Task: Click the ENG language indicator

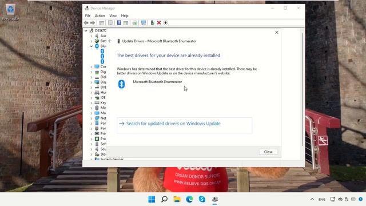Action: [x=322, y=199]
